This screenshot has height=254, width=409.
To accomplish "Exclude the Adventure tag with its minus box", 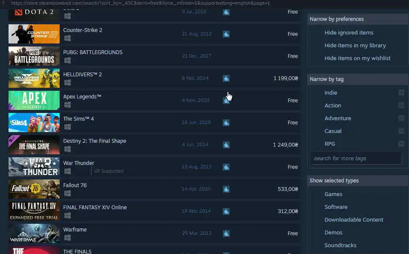I will tap(401, 118).
